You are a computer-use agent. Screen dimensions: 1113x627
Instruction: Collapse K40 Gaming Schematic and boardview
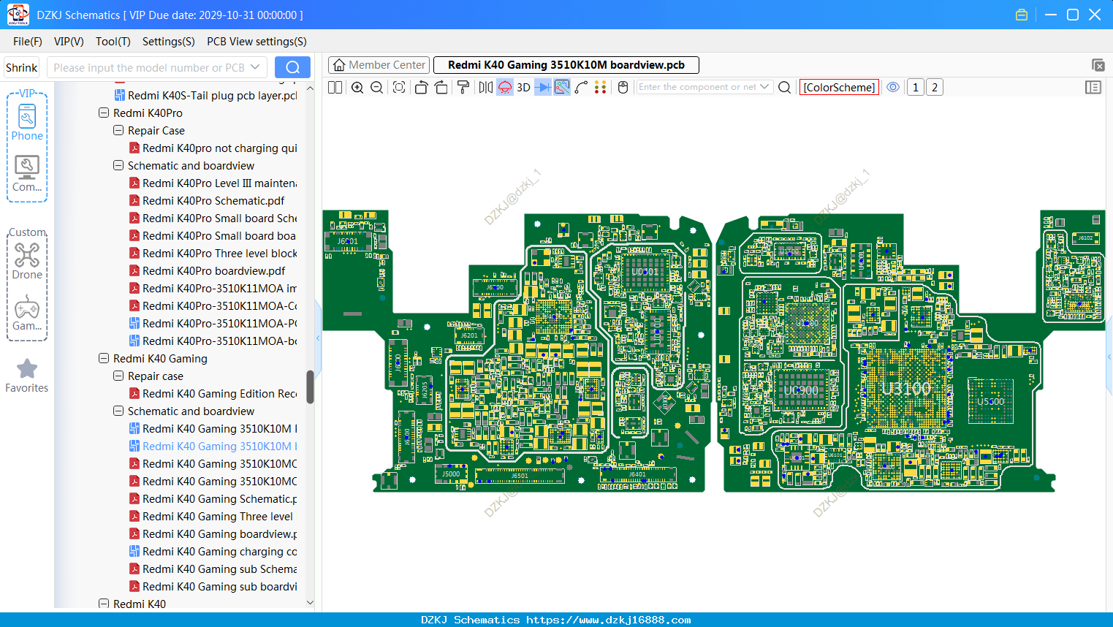pos(118,411)
